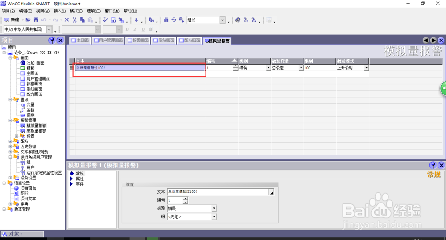Open the 插入(I) menu
Viewport: 446px width, 240px height.
click(60, 11)
